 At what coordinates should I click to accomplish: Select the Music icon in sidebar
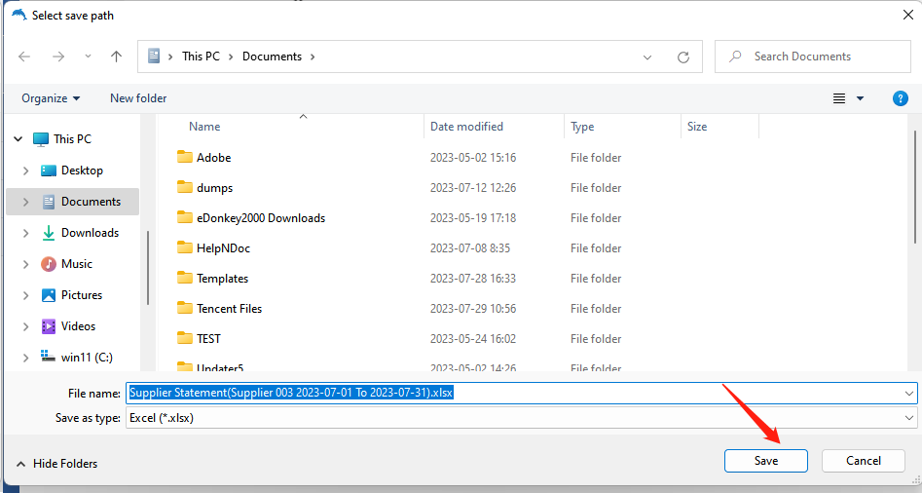tap(49, 264)
